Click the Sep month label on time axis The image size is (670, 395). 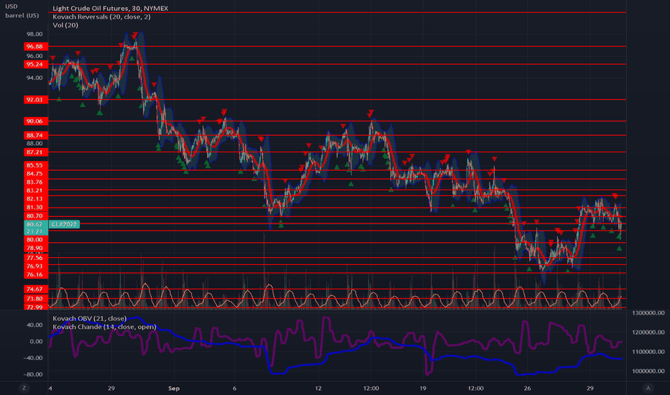tap(174, 388)
